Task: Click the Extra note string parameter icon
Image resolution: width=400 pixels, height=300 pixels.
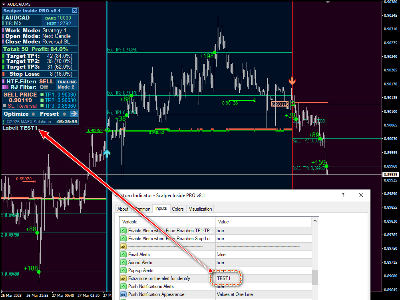Action: [123, 278]
